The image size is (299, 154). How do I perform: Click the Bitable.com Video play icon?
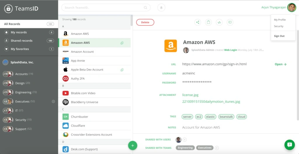66,93
